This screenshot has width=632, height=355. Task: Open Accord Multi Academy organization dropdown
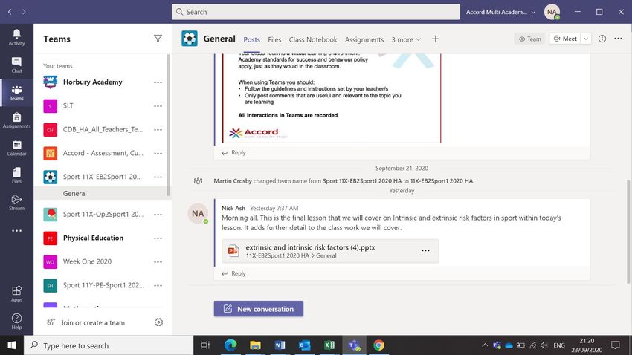coord(500,12)
